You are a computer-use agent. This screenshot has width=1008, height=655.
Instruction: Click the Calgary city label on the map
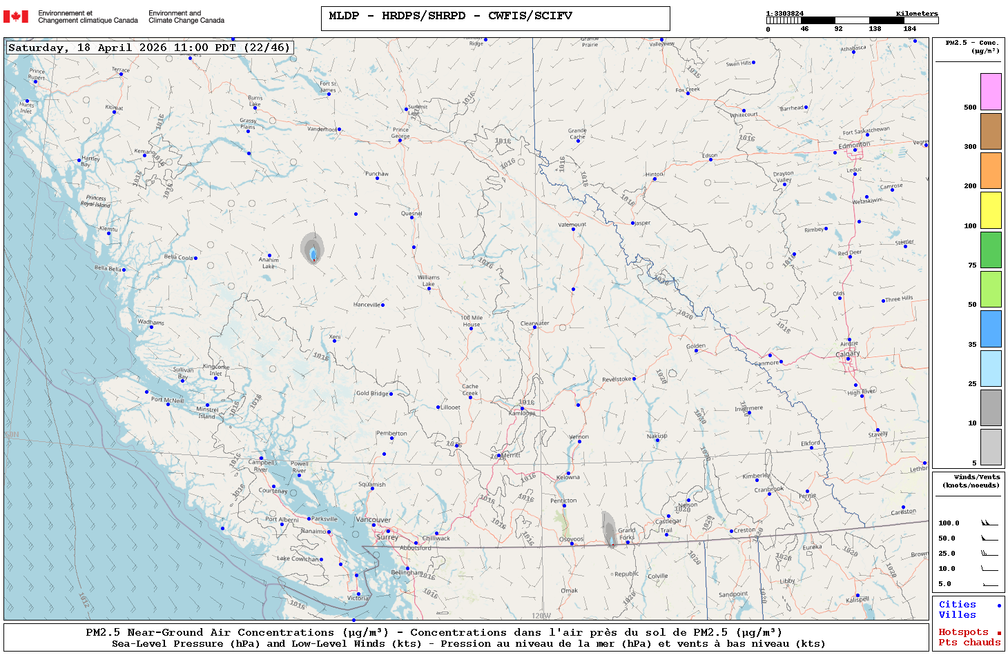(x=848, y=354)
